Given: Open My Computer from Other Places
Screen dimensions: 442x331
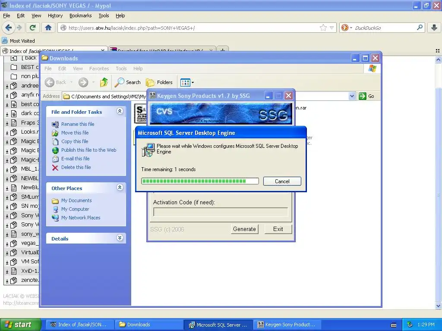Looking at the screenshot, I should [75, 209].
